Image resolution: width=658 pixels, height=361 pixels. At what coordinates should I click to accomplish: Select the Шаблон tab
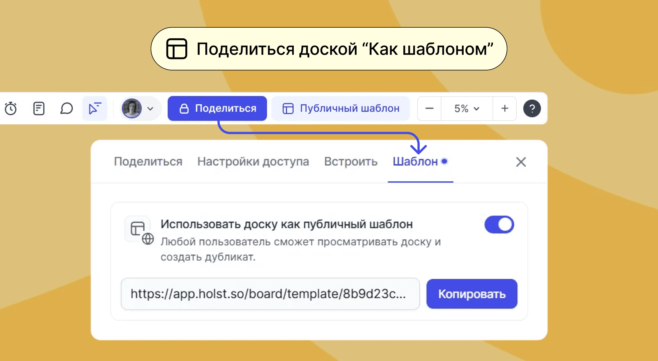point(415,162)
